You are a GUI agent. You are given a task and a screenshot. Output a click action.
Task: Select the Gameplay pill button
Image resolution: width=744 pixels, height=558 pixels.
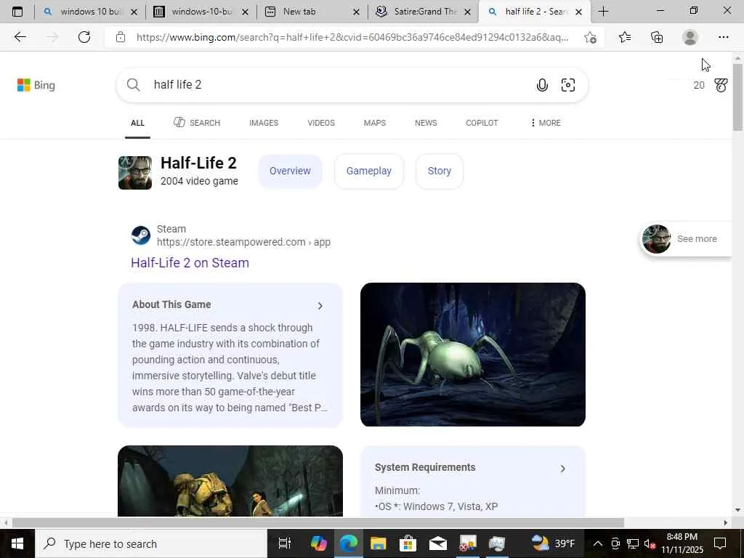369,171
